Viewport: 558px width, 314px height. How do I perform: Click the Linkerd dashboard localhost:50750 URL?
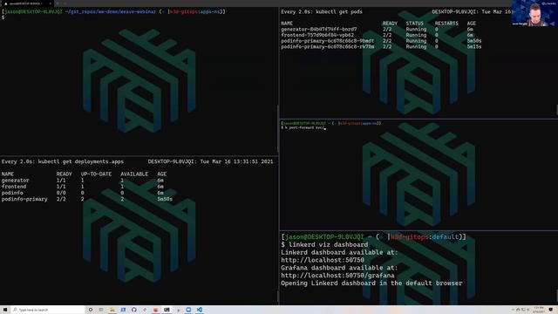(x=323, y=260)
